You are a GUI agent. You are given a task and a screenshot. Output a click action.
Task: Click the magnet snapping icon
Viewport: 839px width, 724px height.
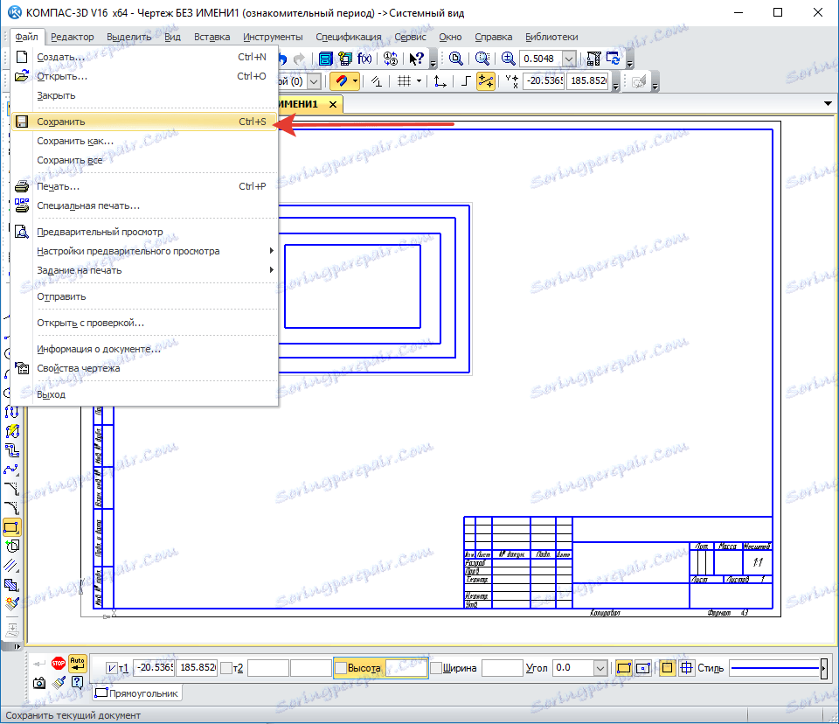[341, 81]
